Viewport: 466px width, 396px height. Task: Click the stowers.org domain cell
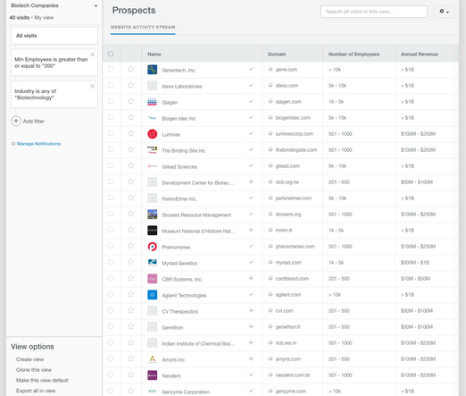click(x=288, y=215)
